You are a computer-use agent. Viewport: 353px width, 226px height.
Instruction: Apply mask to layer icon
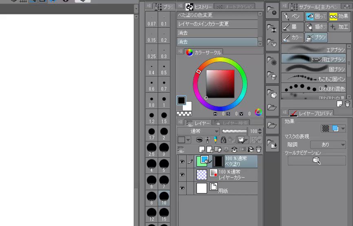click(x=250, y=149)
